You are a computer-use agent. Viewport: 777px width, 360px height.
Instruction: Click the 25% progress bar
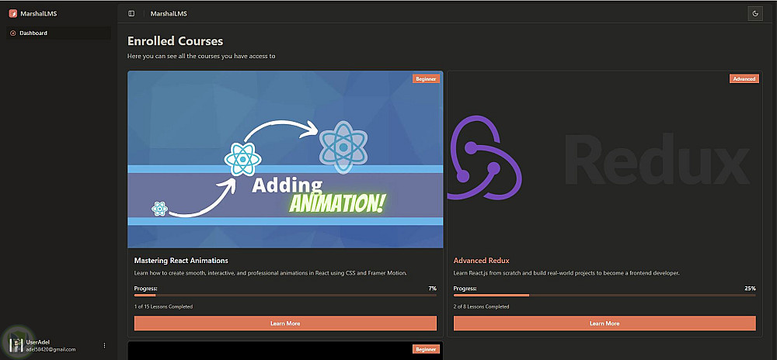[x=605, y=296]
